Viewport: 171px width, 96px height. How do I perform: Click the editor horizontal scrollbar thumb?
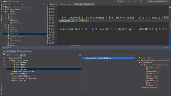76,46
